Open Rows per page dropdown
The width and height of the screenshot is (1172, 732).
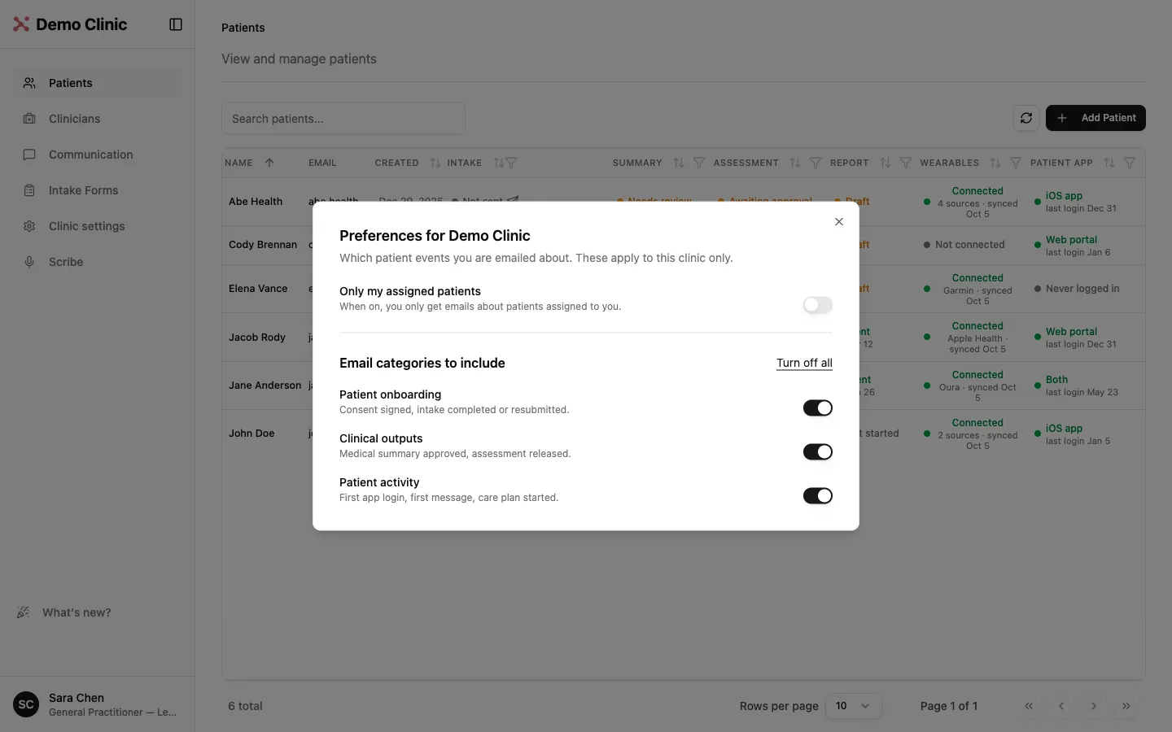(853, 706)
